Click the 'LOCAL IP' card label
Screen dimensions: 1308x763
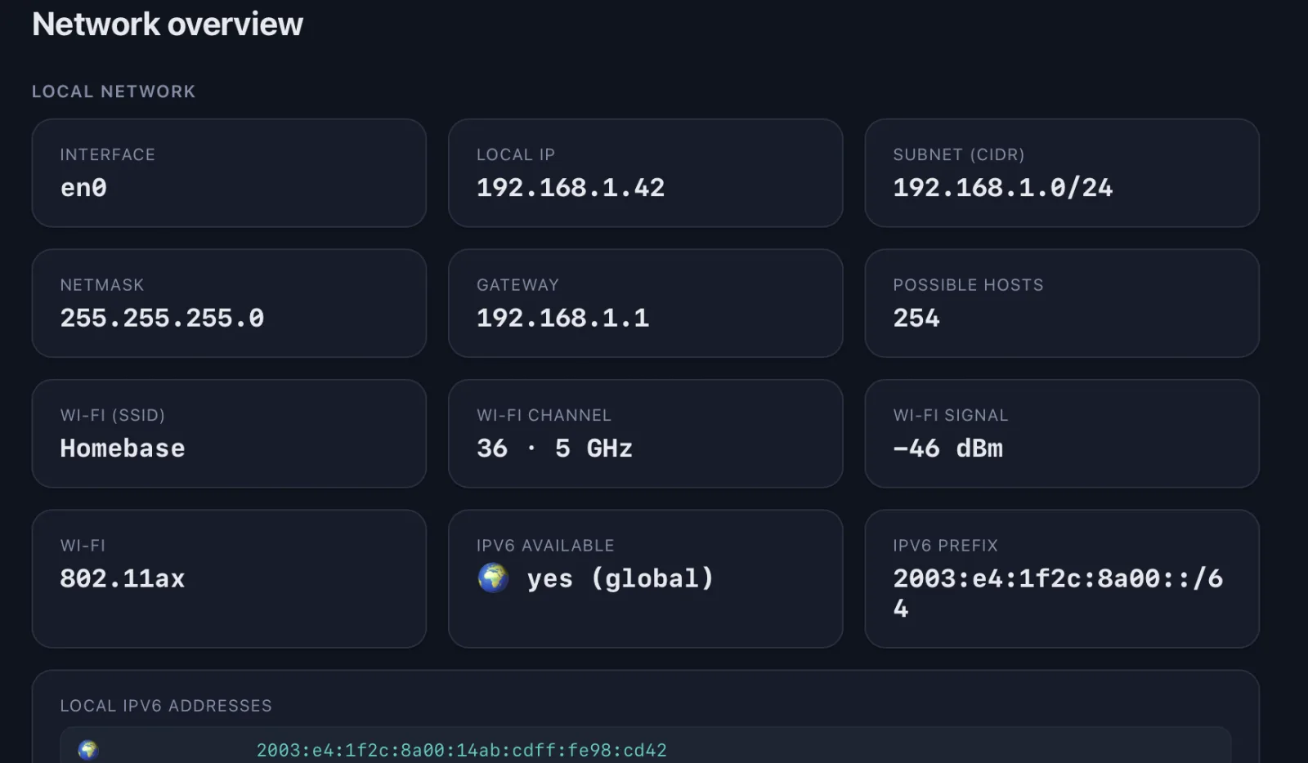pos(516,154)
